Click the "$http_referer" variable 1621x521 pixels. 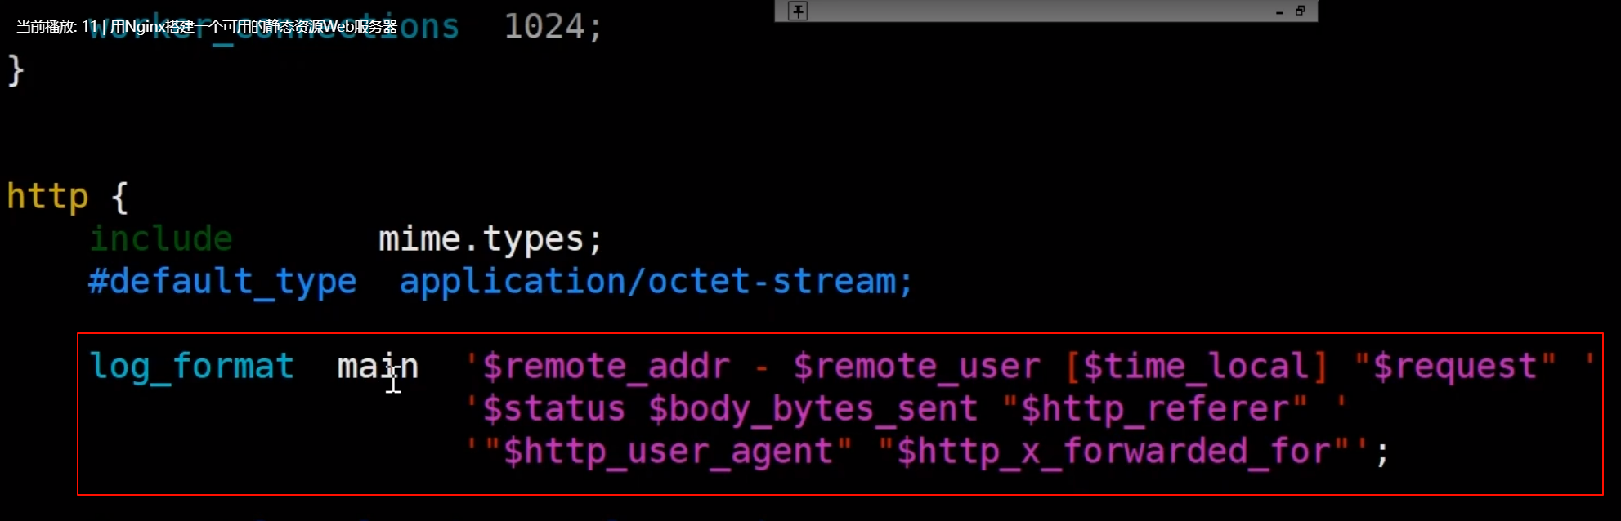click(x=1154, y=409)
